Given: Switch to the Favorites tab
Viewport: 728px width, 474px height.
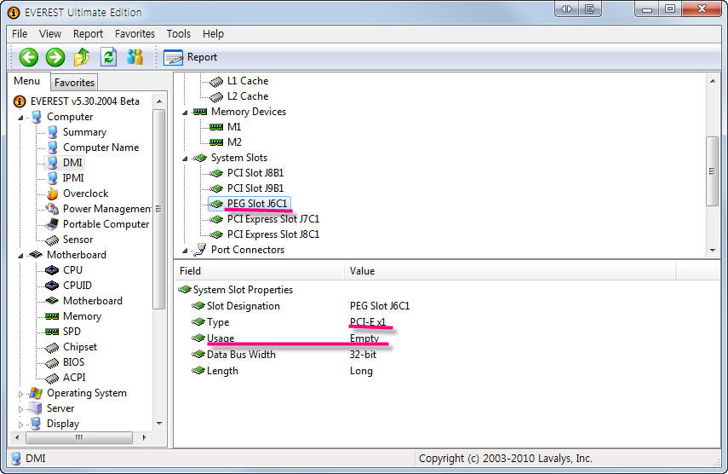Looking at the screenshot, I should coord(74,83).
